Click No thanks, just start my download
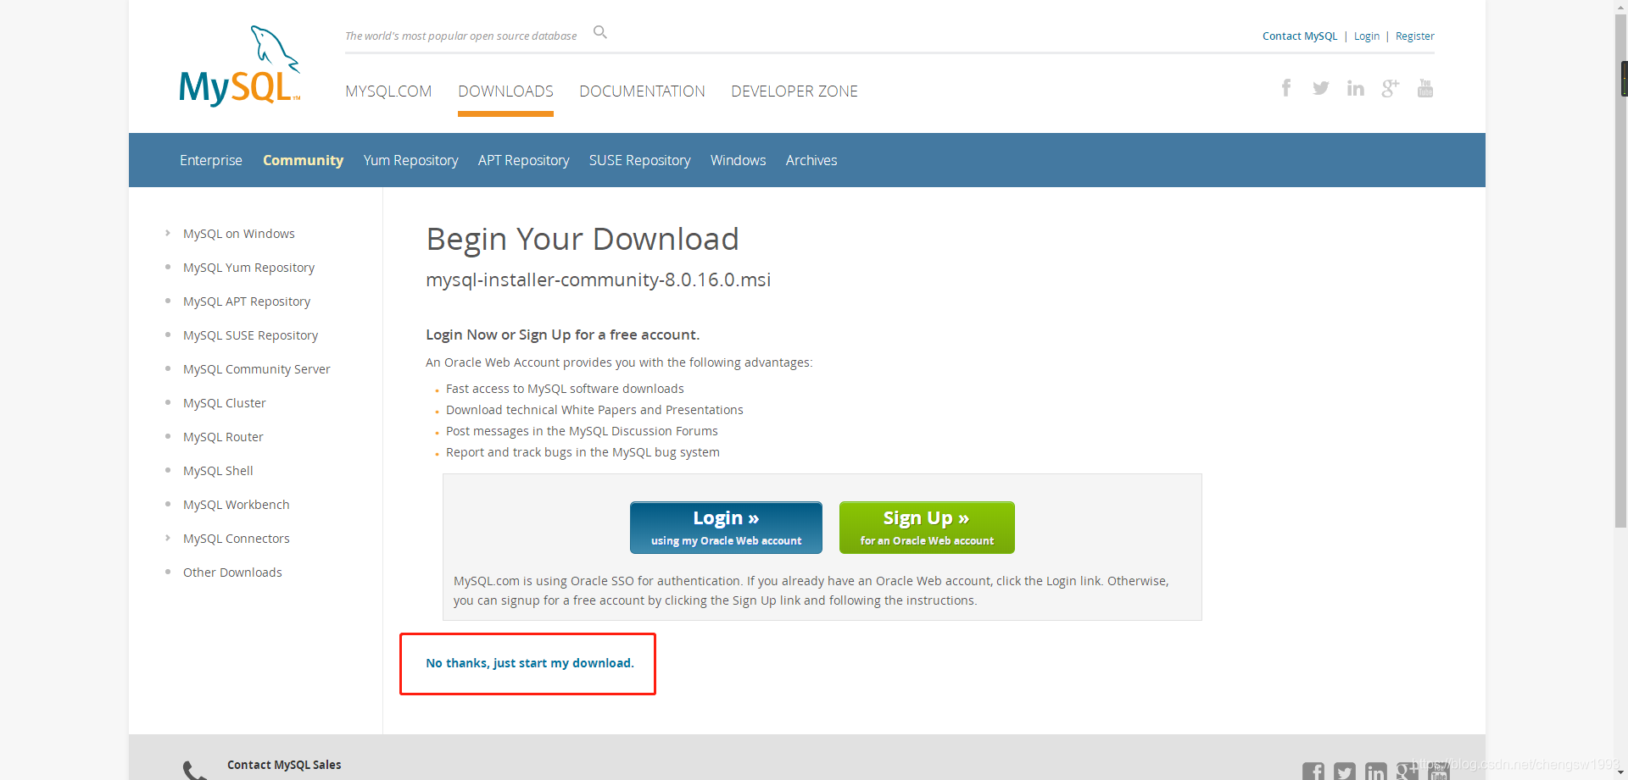This screenshot has height=780, width=1628. click(530, 663)
